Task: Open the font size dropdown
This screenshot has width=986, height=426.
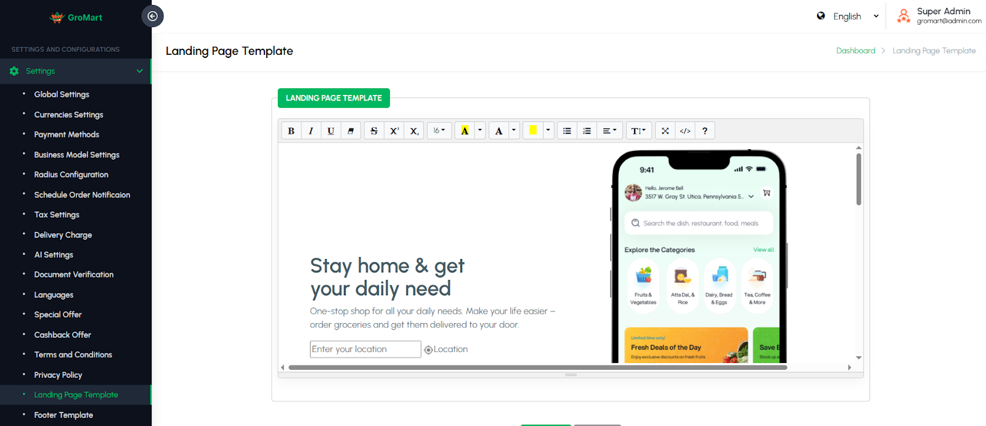Action: pos(439,131)
